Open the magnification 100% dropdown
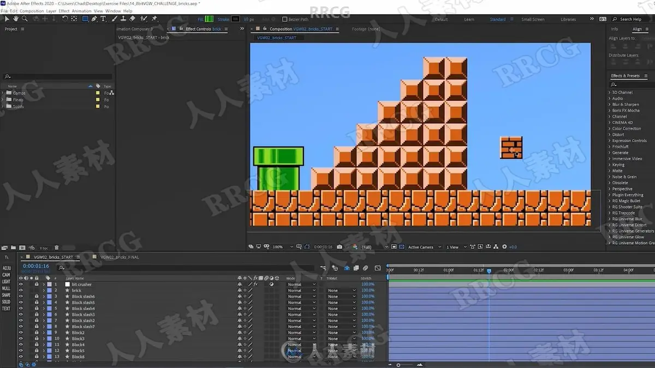 tap(283, 247)
